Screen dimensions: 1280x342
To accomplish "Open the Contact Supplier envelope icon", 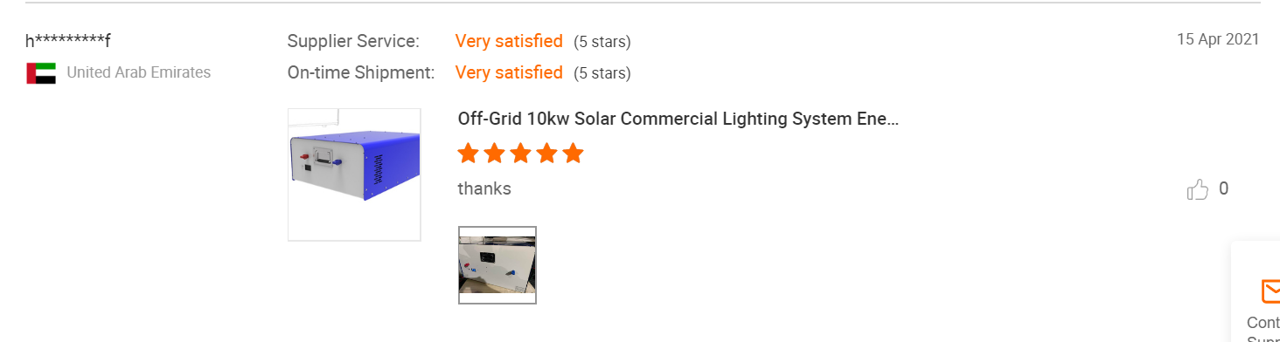I will point(1270,291).
